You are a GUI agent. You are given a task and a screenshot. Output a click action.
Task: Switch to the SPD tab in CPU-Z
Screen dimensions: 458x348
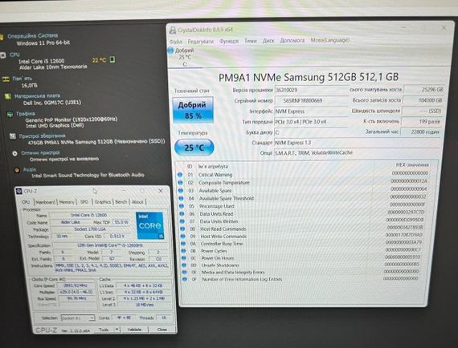click(84, 202)
